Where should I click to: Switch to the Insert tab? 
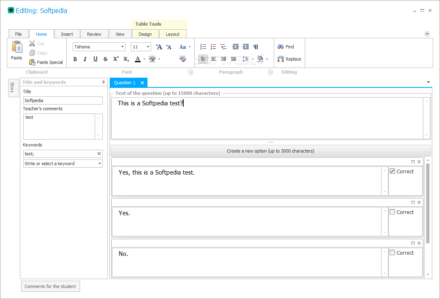click(67, 34)
